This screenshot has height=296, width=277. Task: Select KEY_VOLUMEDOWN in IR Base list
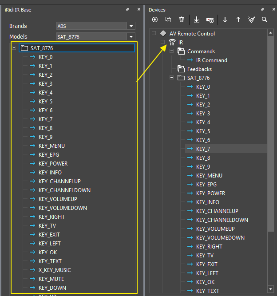click(x=63, y=208)
